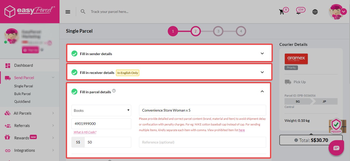This screenshot has height=161, width=350.
Task: Open Dashboard from the sidebar
Action: [24, 65]
